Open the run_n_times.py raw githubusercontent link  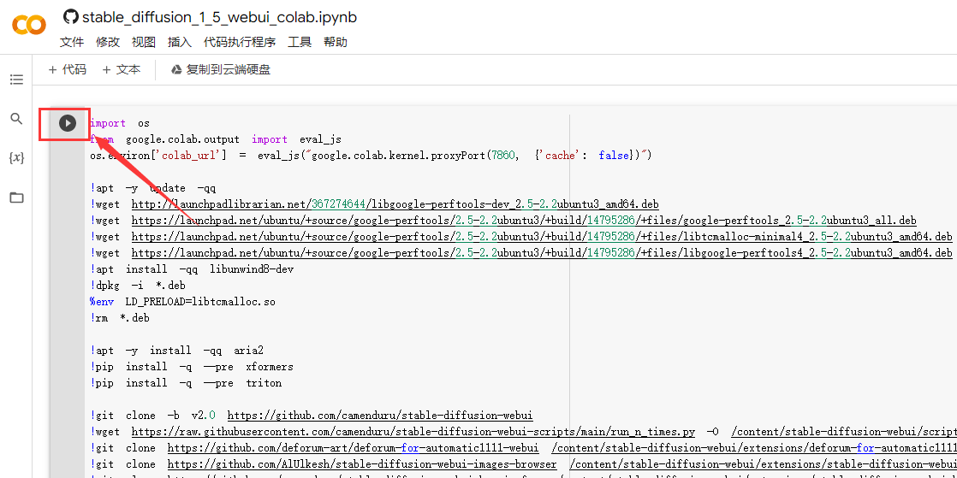tap(413, 432)
